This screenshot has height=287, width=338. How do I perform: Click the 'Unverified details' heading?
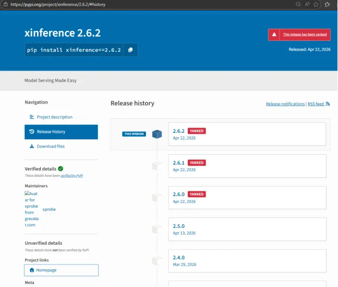43,243
